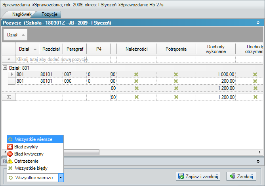Click the new-row asterisk marker
Screen dimensions: 265x186
(9, 59)
